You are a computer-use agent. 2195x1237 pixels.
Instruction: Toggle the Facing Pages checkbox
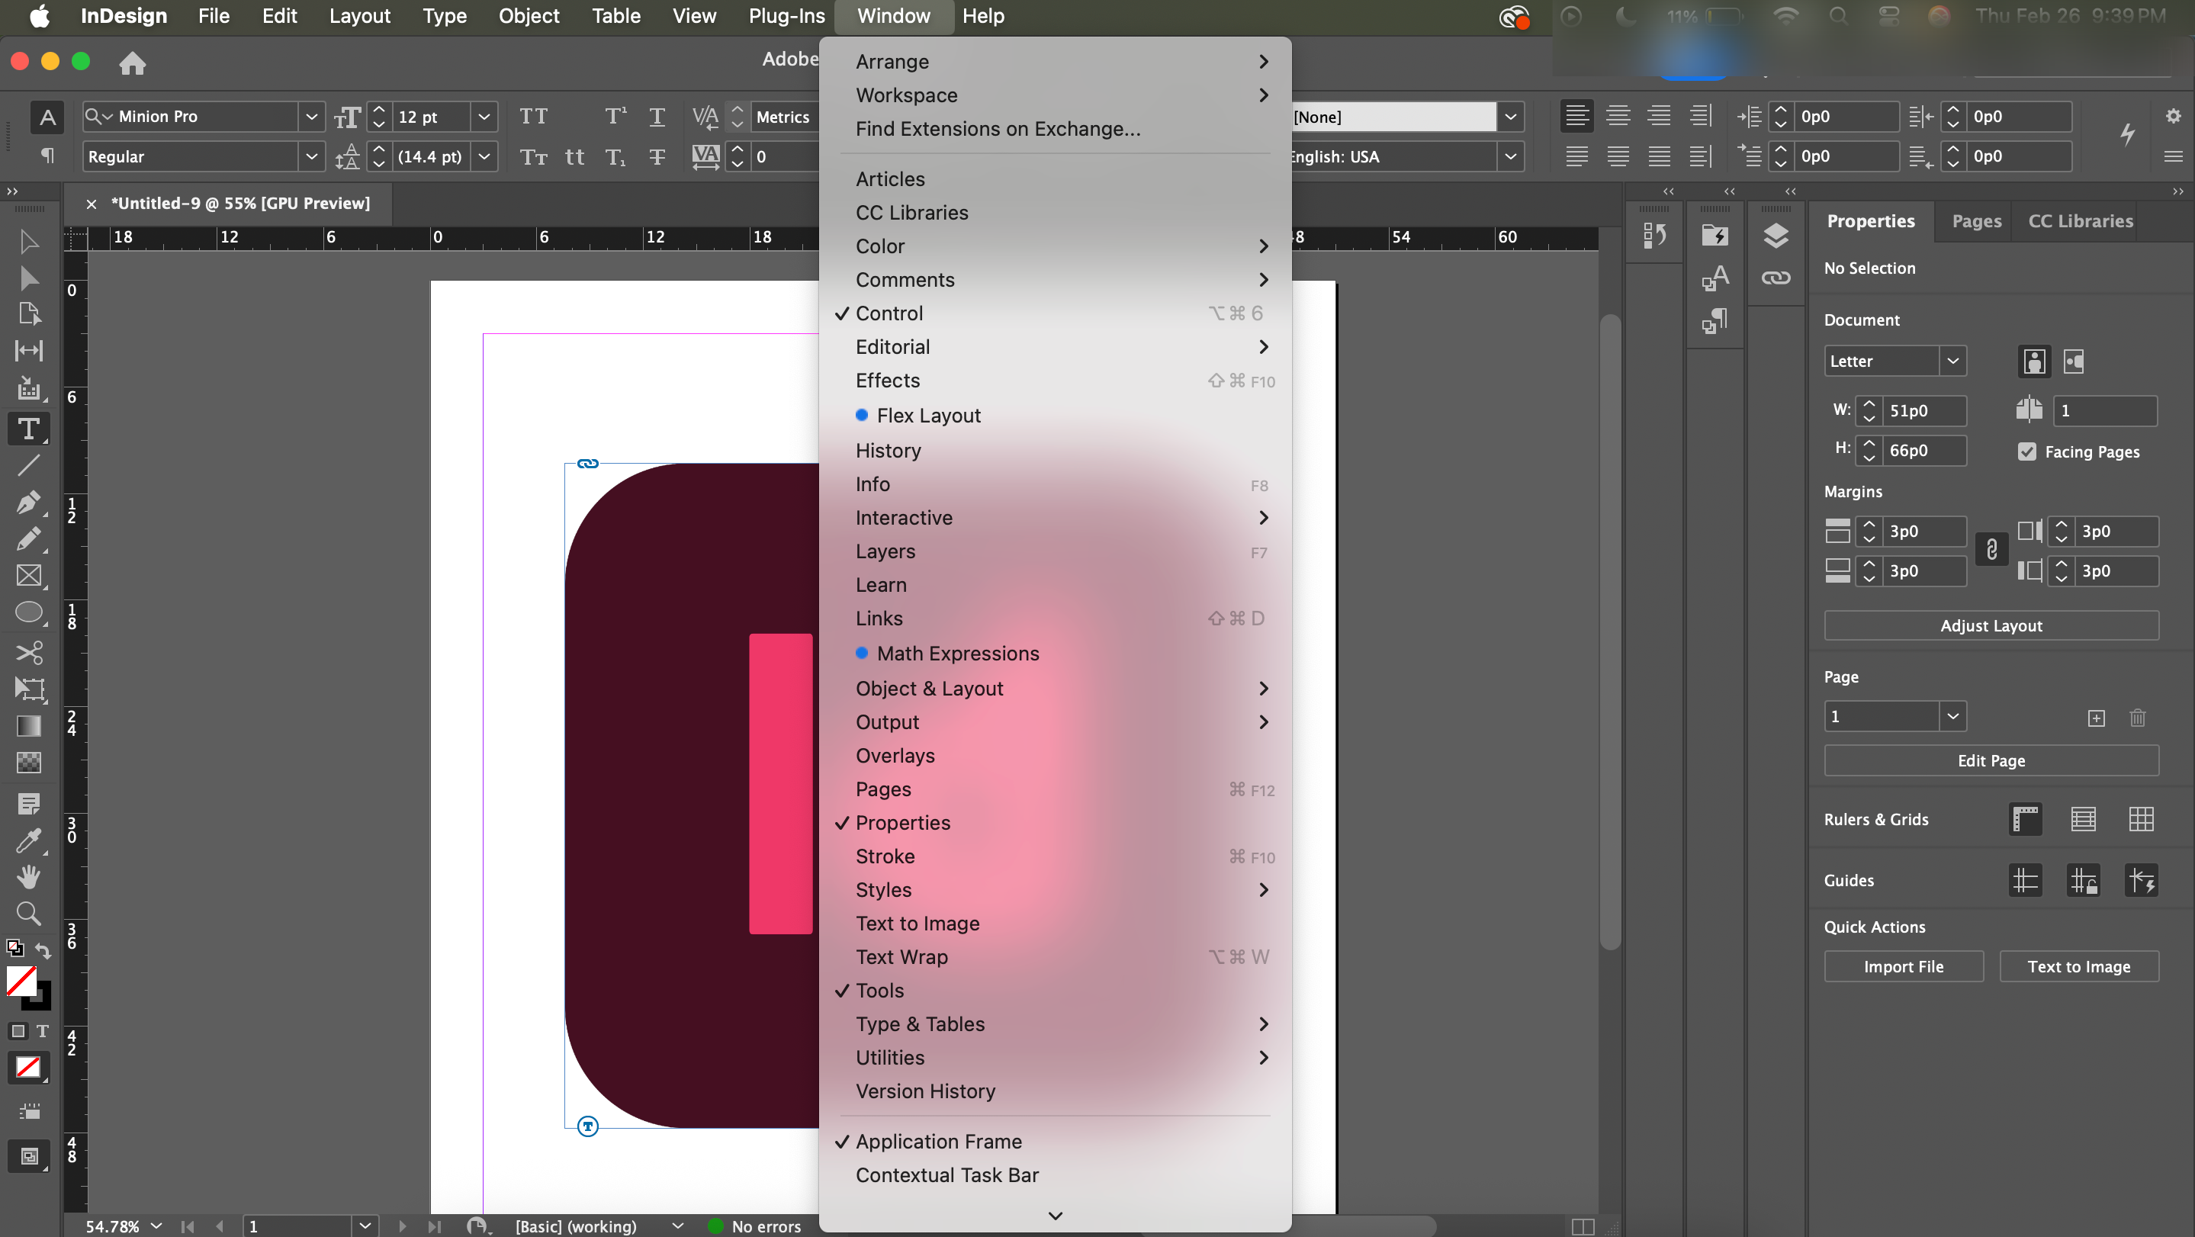[2027, 451]
